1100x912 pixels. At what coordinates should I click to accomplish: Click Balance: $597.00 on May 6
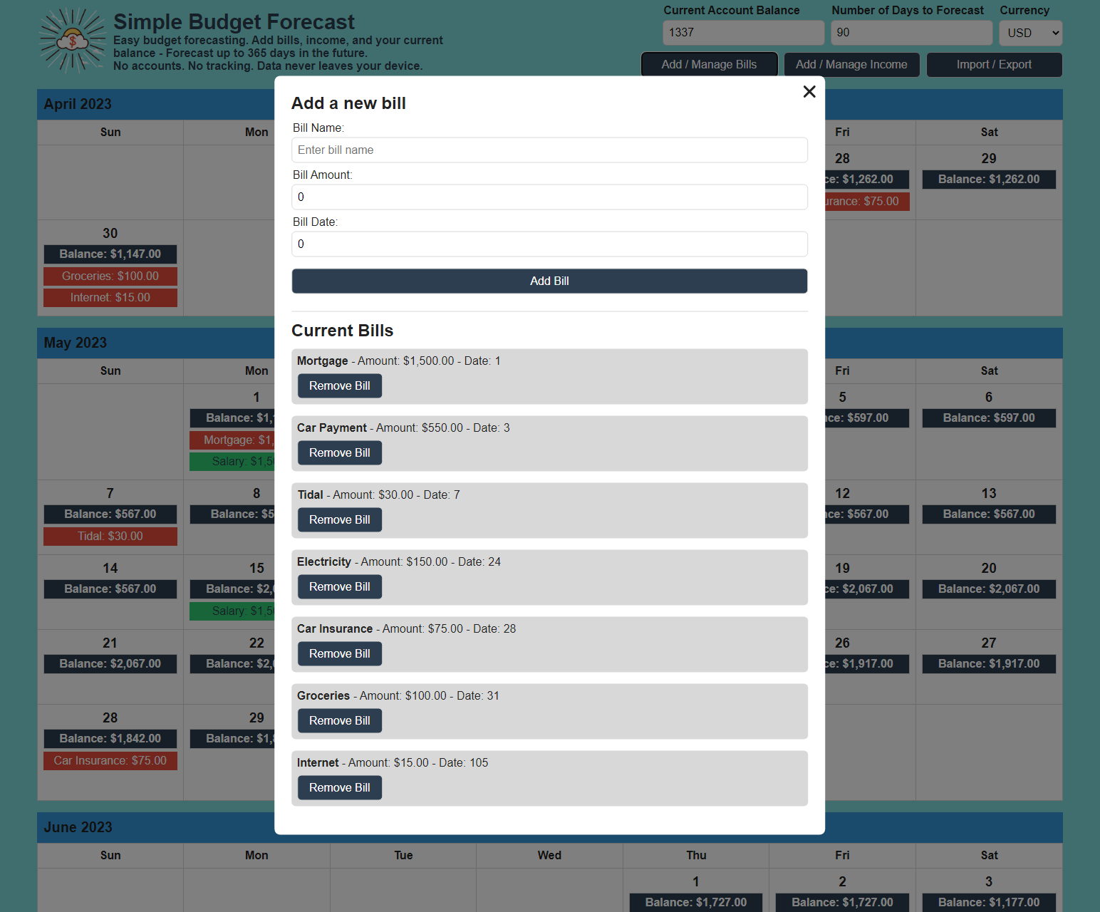click(989, 418)
